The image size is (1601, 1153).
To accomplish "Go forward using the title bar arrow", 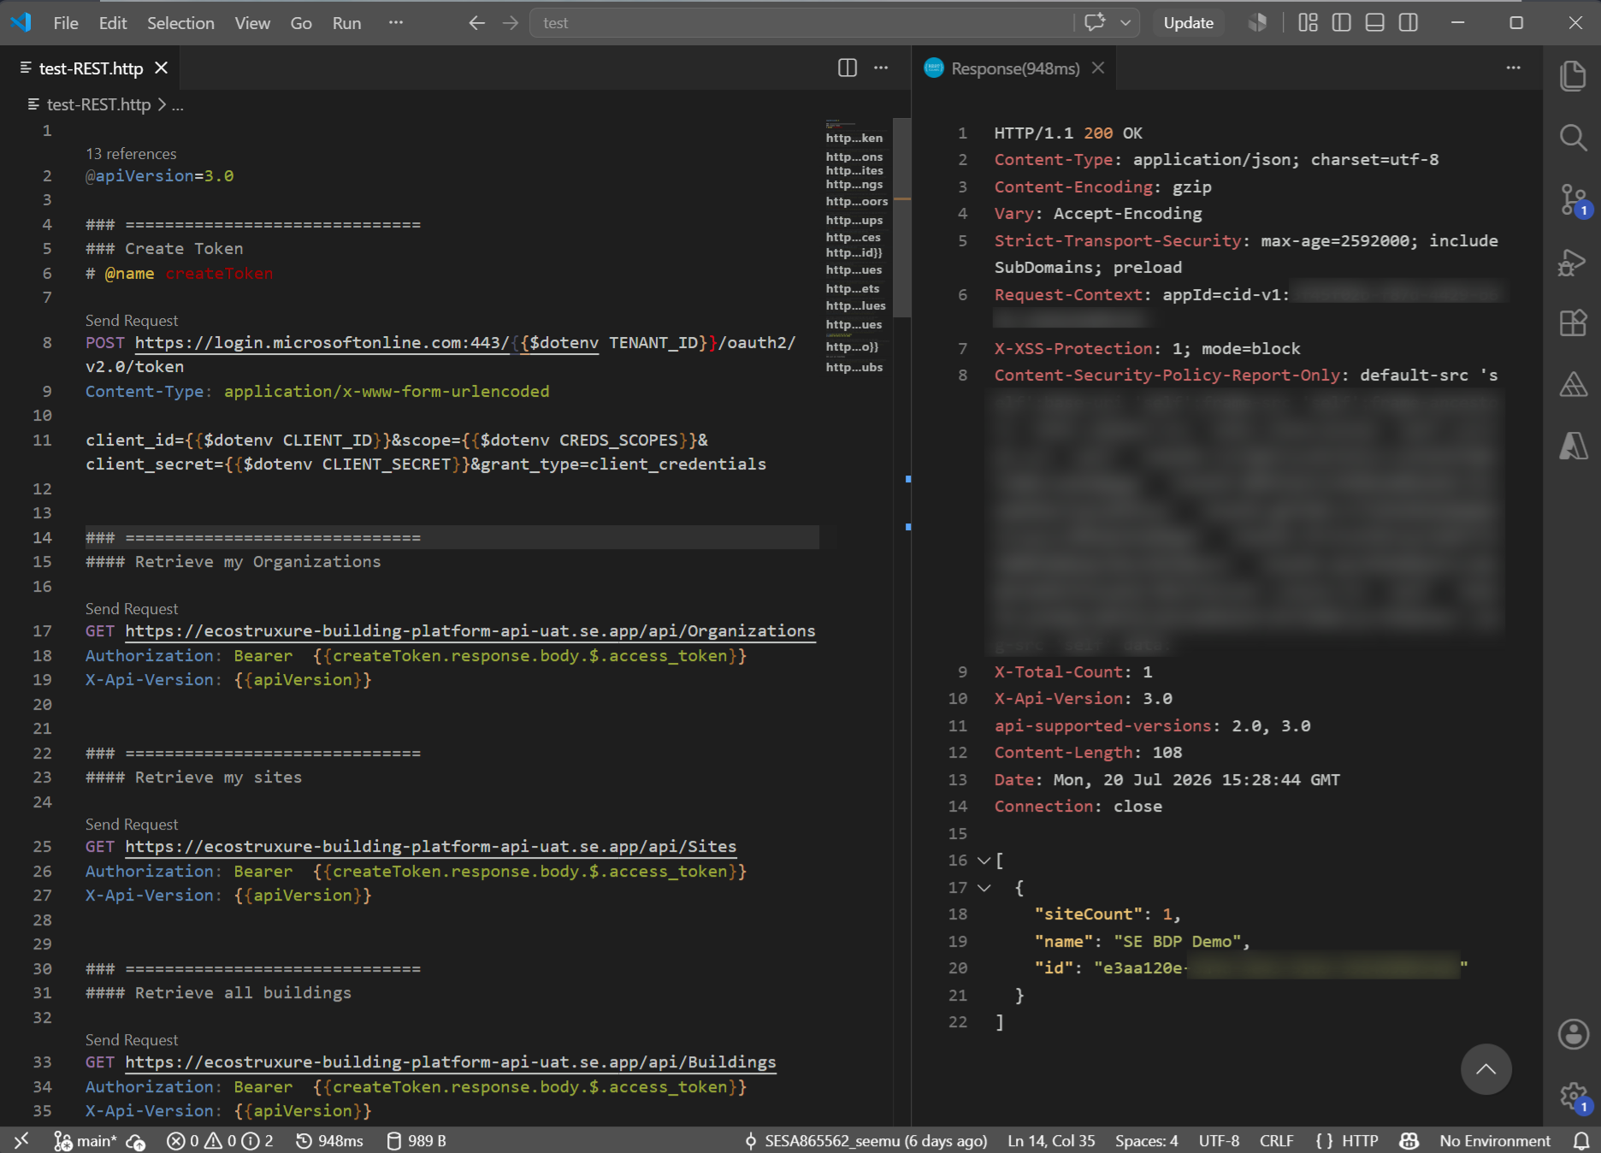I will click(511, 23).
